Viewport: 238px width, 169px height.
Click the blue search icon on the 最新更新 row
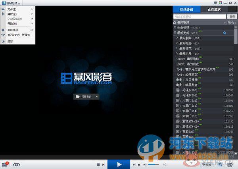click(x=225, y=33)
